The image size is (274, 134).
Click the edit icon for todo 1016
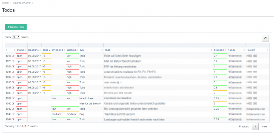(13, 56)
